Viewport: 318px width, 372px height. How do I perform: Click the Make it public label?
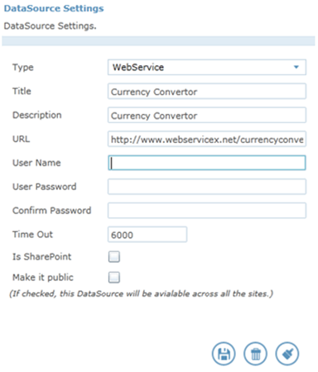[x=43, y=277]
